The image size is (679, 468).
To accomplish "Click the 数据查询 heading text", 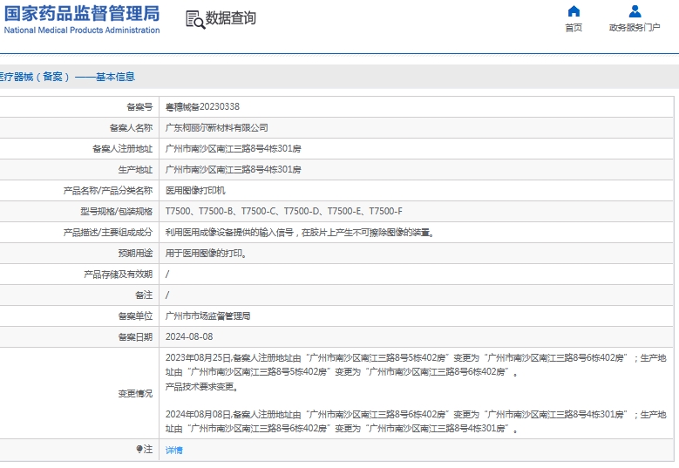I will (x=230, y=18).
